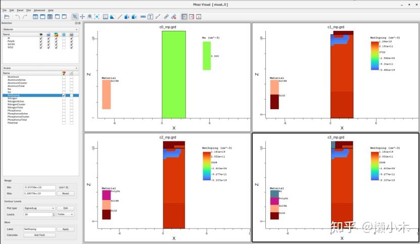420x244 pixels.
Task: Select the zoom magnifier tool
Action: pyautogui.click(x=90, y=17)
